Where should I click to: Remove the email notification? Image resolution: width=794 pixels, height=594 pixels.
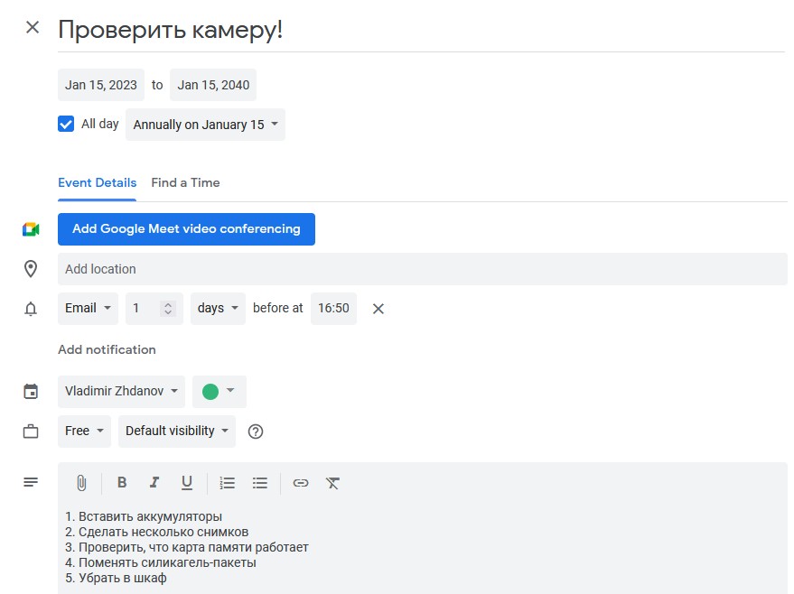378,309
